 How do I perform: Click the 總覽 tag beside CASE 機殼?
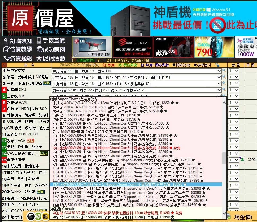44,153
